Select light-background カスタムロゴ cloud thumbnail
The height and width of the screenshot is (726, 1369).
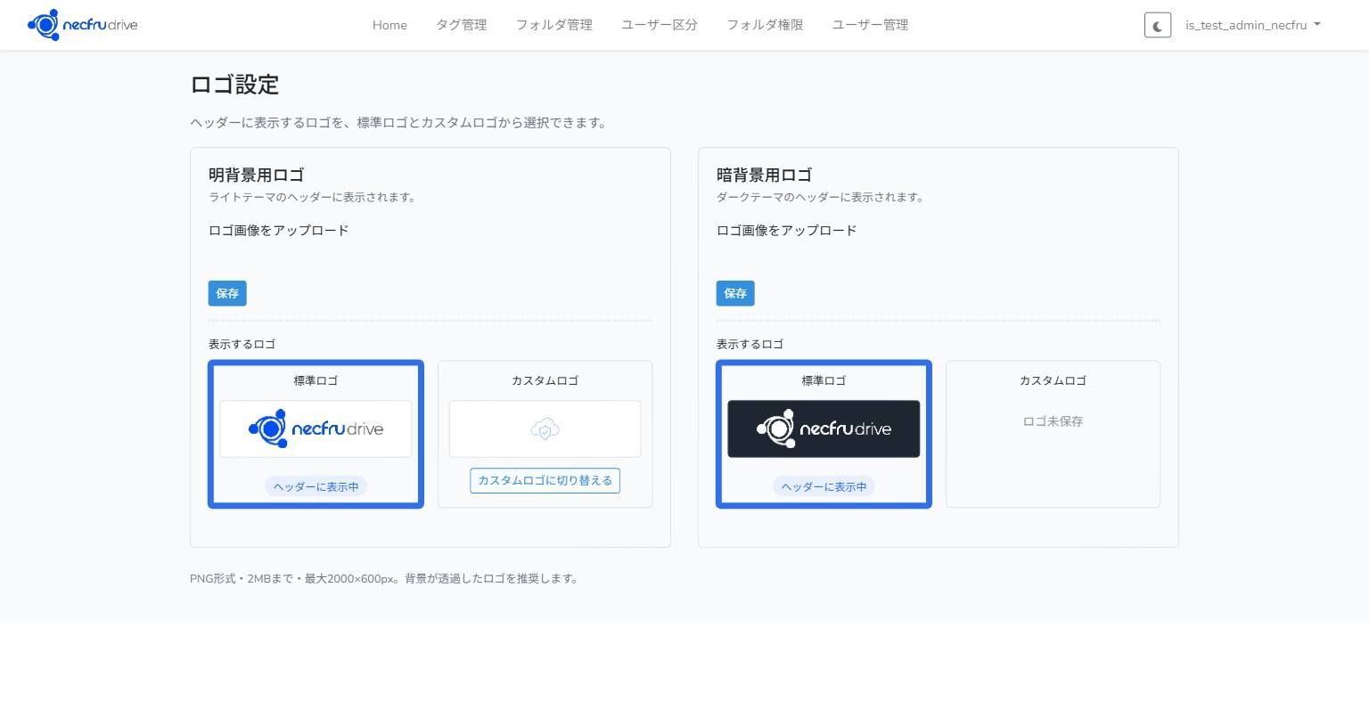point(545,428)
